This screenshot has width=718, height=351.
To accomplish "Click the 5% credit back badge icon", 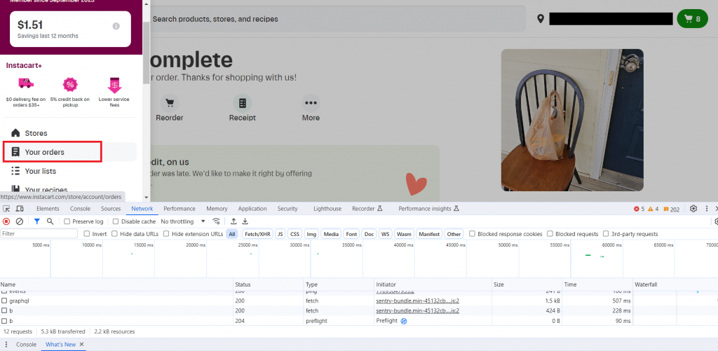I will [70, 85].
